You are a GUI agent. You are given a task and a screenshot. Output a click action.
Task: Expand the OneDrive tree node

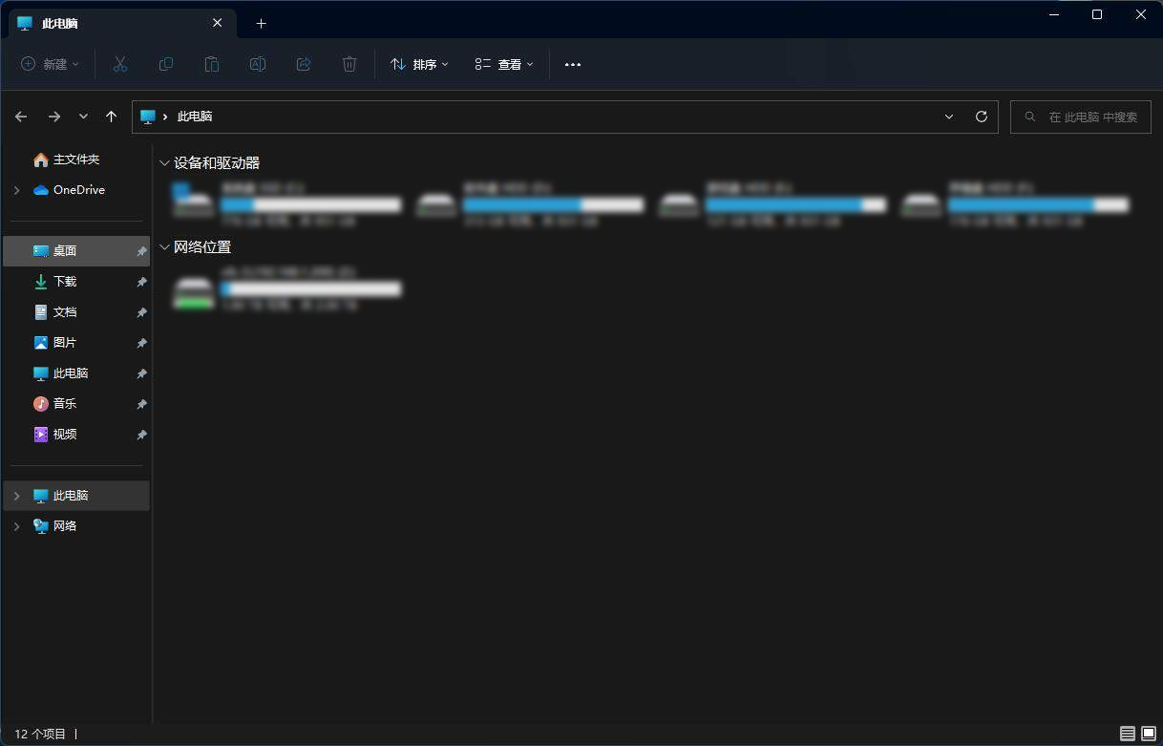click(x=16, y=190)
